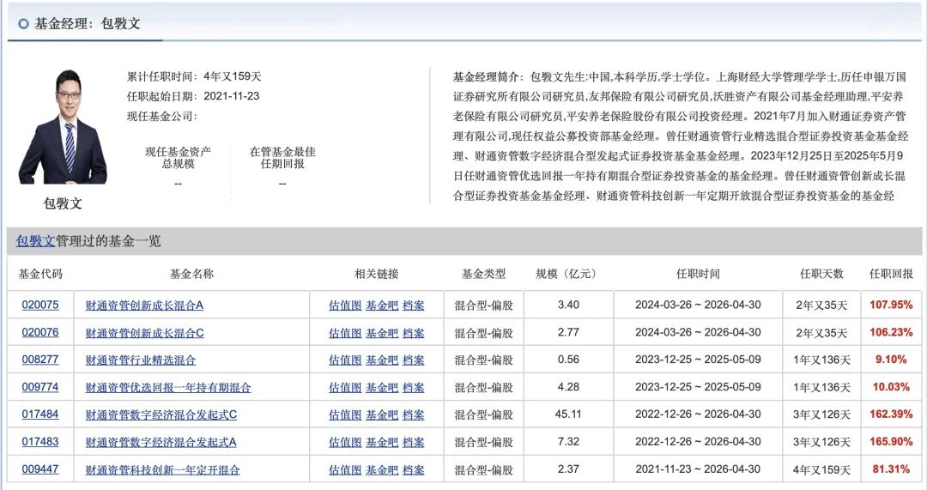This screenshot has width=927, height=490.
Task: Select the 基金名称 column header
Action: click(191, 274)
